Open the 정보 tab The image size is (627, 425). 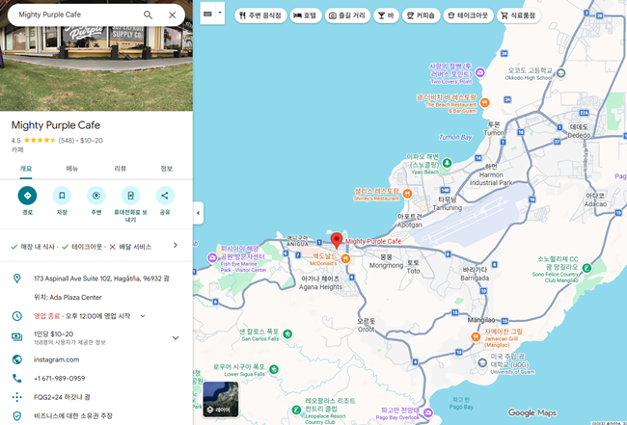166,168
